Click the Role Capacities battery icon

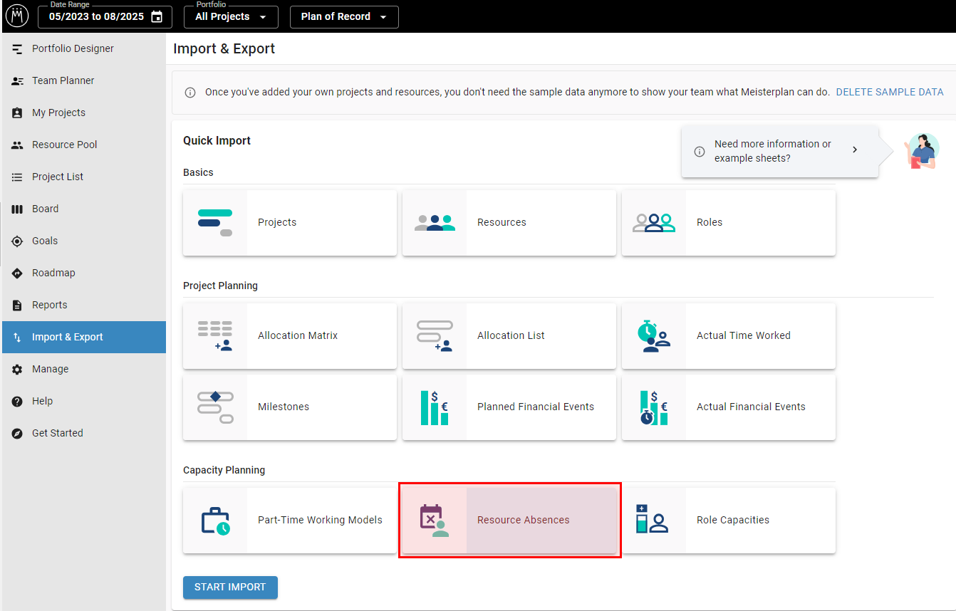pos(652,519)
